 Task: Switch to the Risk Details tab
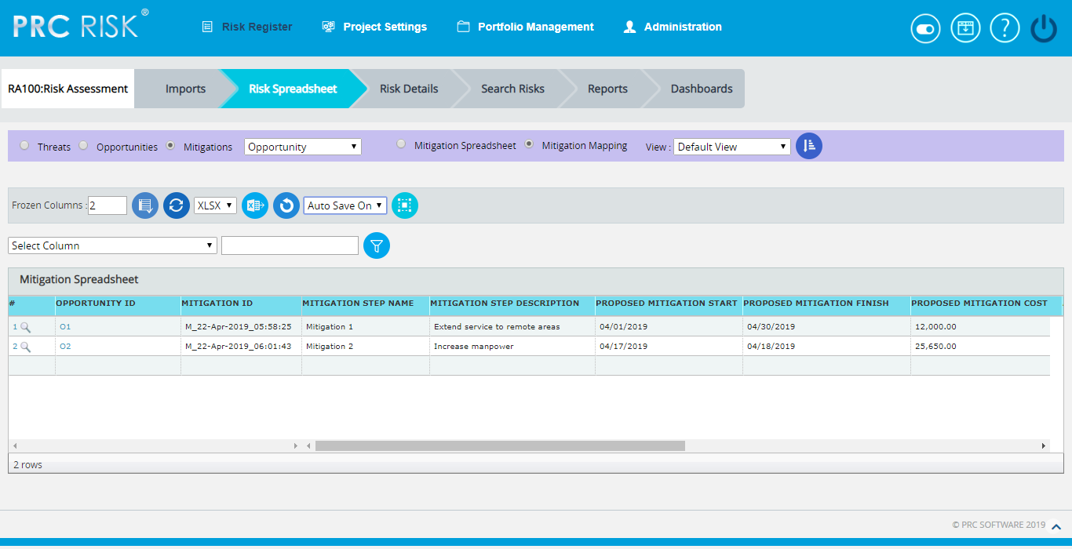point(409,89)
